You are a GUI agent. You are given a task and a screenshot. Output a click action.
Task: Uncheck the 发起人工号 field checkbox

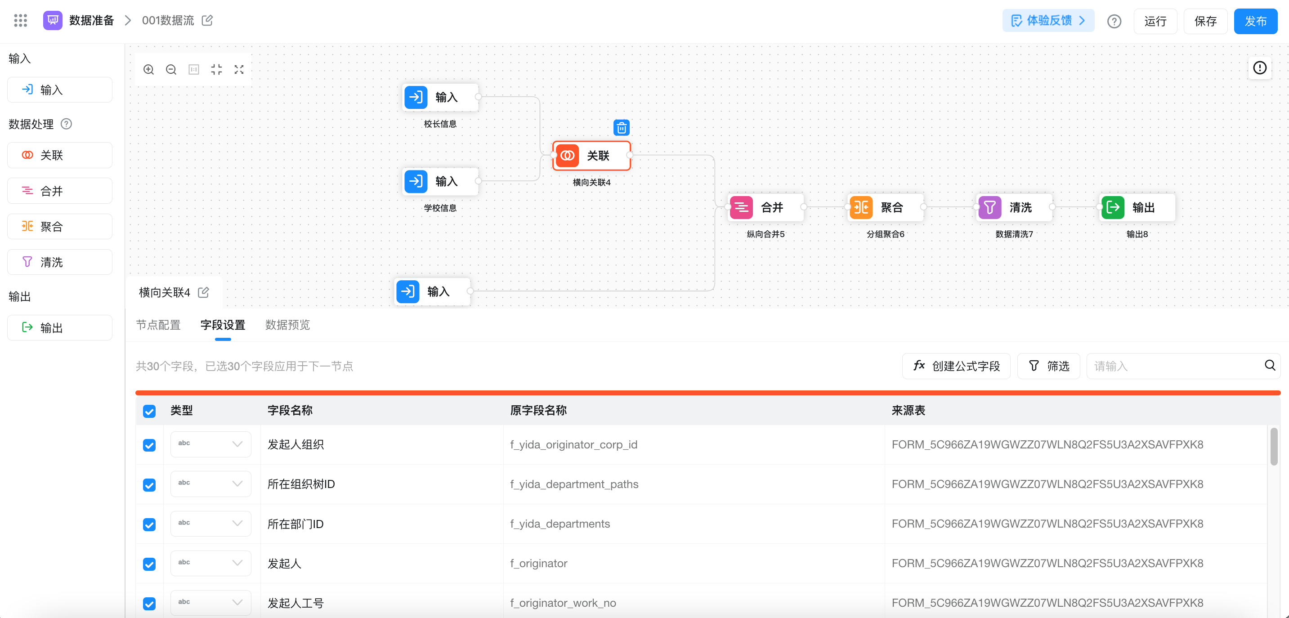[149, 603]
